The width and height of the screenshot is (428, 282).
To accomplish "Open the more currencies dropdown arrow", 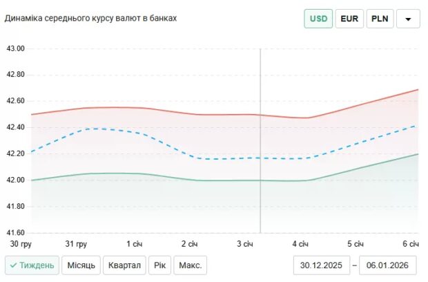I will tap(408, 19).
